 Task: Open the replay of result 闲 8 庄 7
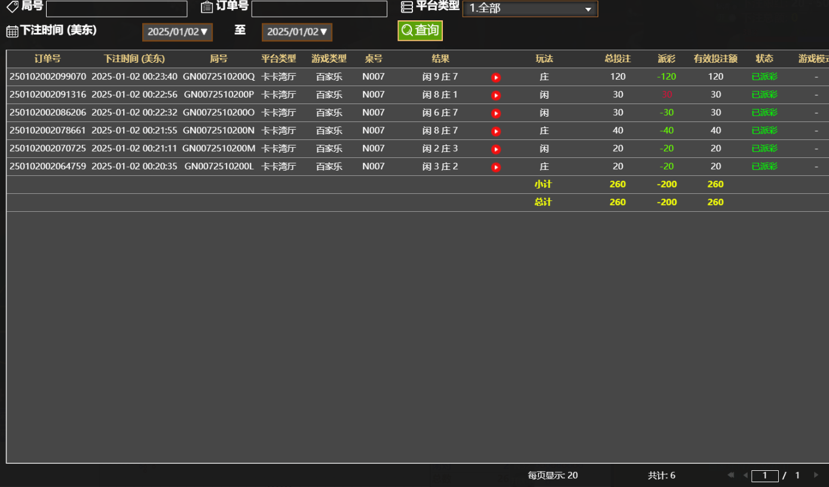(x=495, y=130)
